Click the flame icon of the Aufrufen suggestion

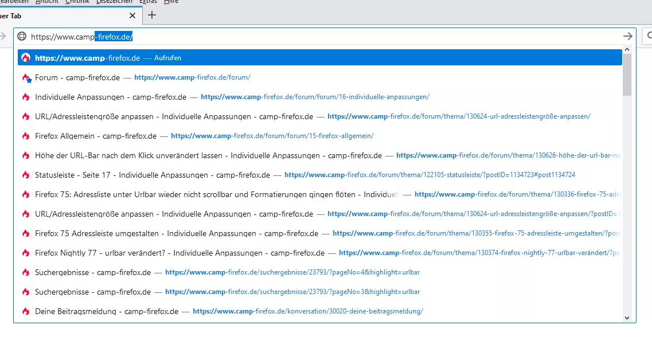pos(25,58)
